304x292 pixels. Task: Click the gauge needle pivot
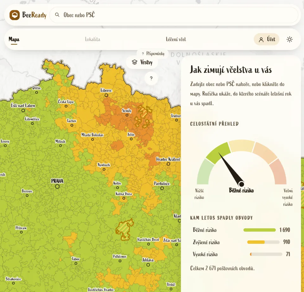point(241,184)
